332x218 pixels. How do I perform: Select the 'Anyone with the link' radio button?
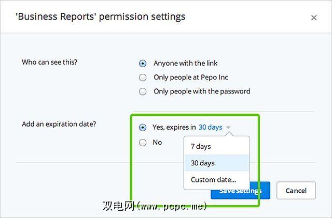[x=143, y=64]
